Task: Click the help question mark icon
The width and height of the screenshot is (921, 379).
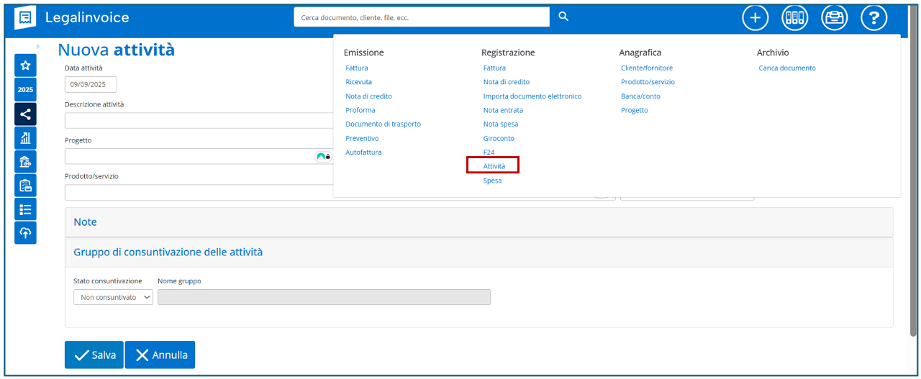Action: tap(874, 18)
